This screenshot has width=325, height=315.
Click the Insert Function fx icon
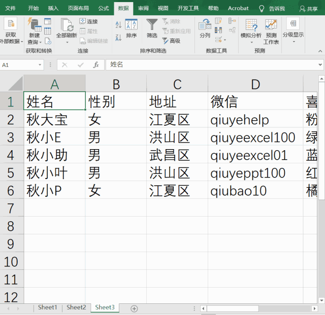point(95,65)
